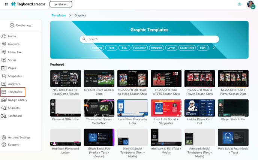This screenshot has height=160, width=258.
Task: Select the Font filter tag
Action: click(x=111, y=48)
